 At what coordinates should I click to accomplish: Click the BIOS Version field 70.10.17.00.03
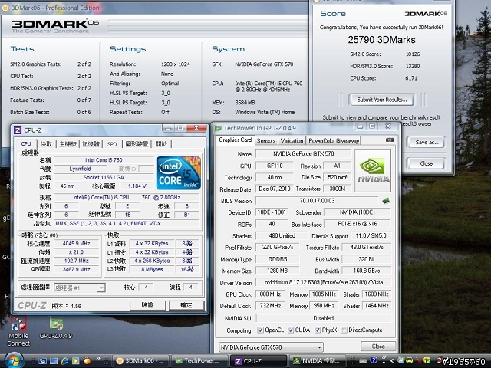click(317, 201)
